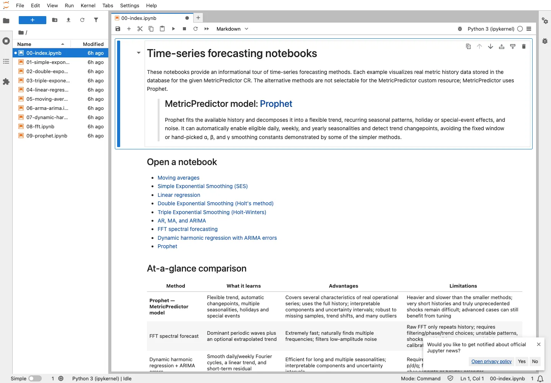Move the active cell down

click(491, 46)
